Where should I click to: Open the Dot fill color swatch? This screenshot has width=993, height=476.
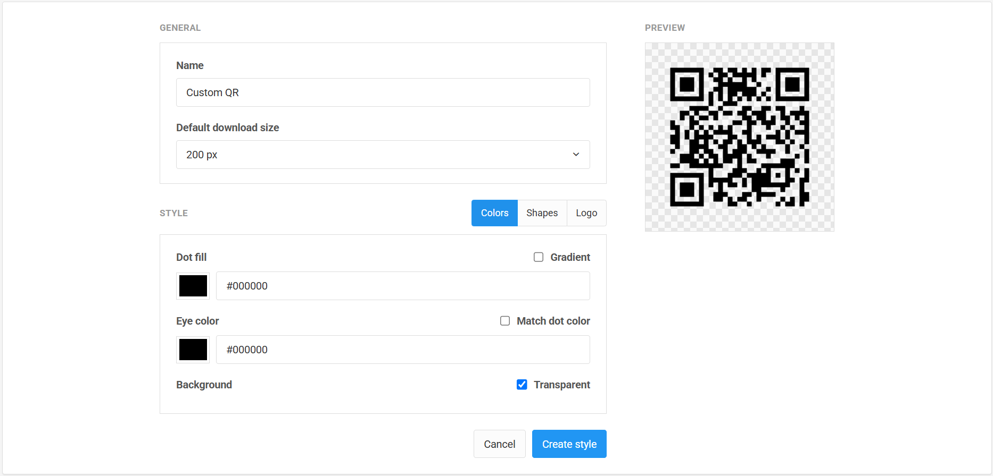193,286
